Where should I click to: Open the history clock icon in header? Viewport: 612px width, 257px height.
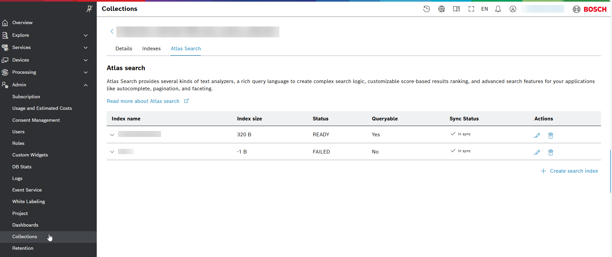426,9
